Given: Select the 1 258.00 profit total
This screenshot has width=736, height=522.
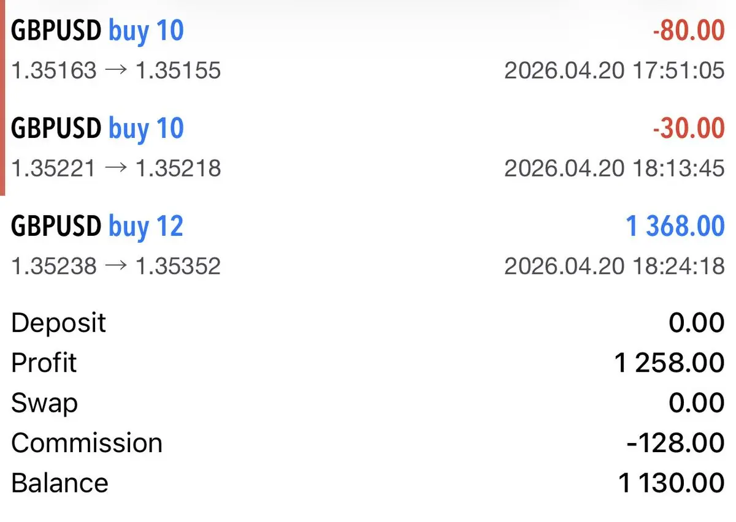Looking at the screenshot, I should [x=669, y=363].
